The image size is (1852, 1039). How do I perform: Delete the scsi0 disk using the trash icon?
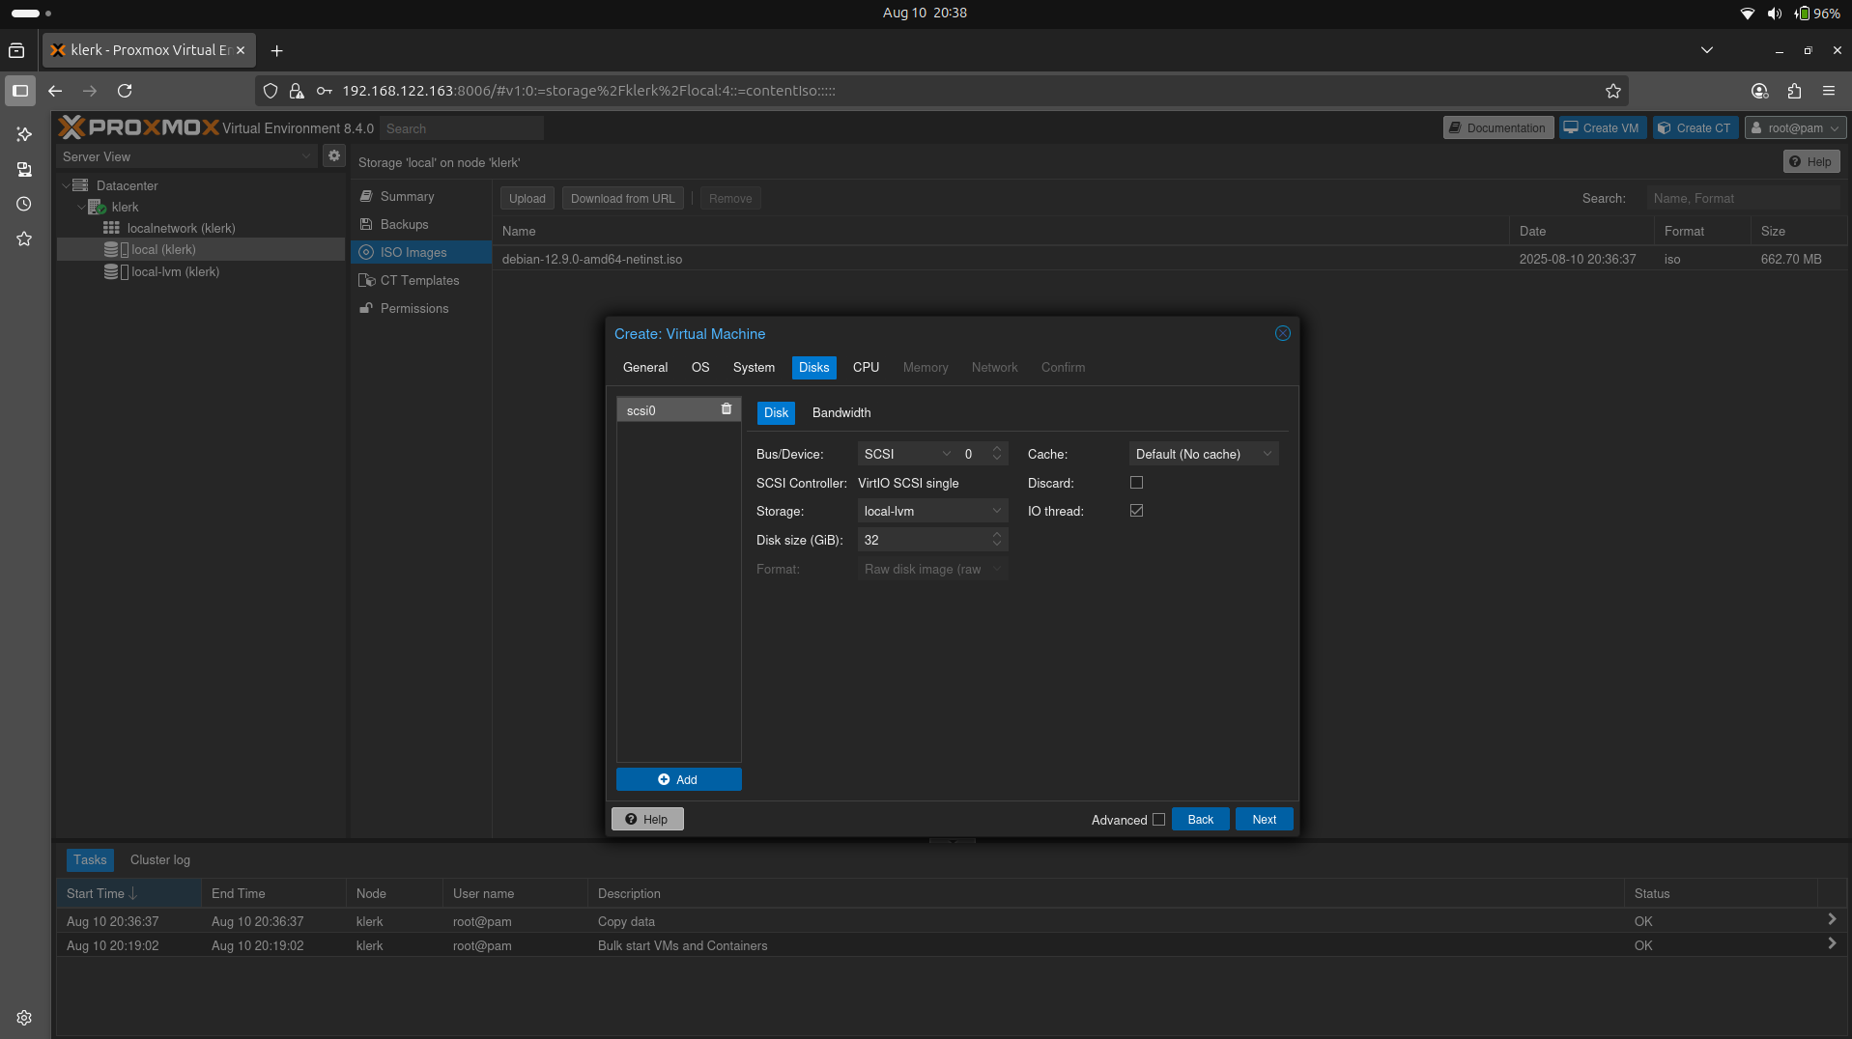tap(726, 409)
